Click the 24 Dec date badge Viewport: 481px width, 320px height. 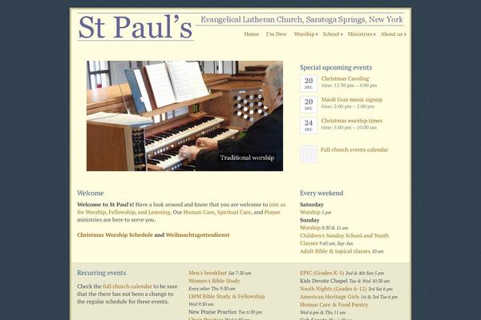coord(309,126)
